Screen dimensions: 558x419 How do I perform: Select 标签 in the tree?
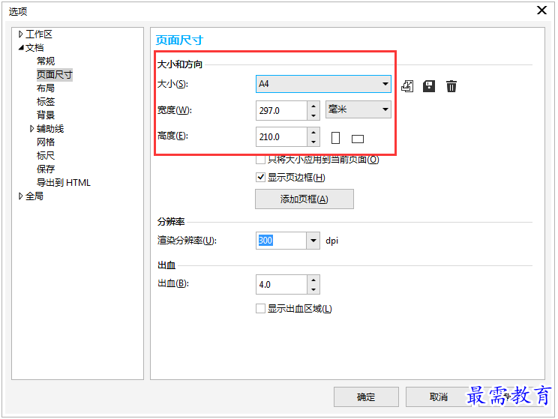coord(46,102)
